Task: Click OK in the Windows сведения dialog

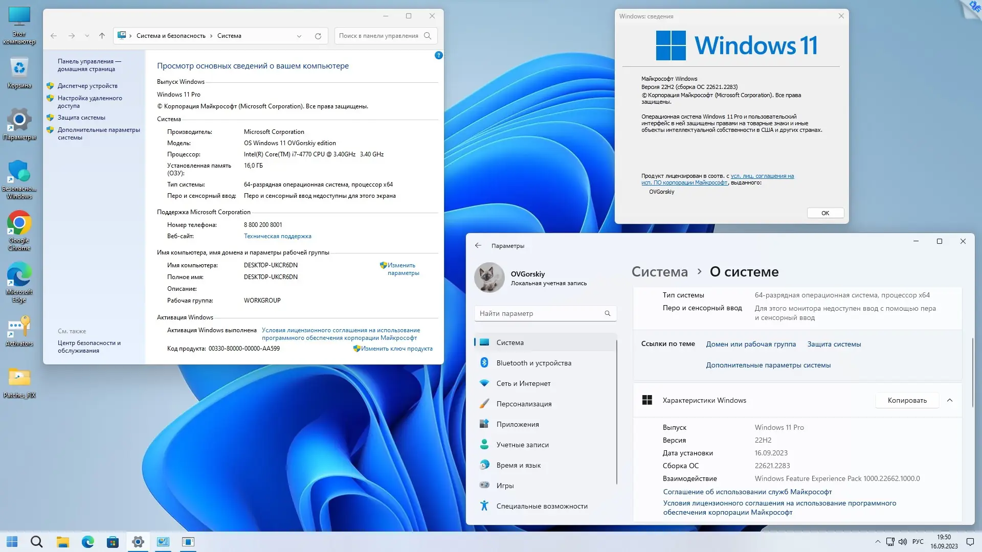Action: (825, 213)
